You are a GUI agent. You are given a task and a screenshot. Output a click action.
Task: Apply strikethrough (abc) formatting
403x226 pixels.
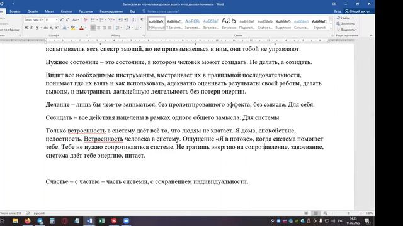click(x=46, y=28)
